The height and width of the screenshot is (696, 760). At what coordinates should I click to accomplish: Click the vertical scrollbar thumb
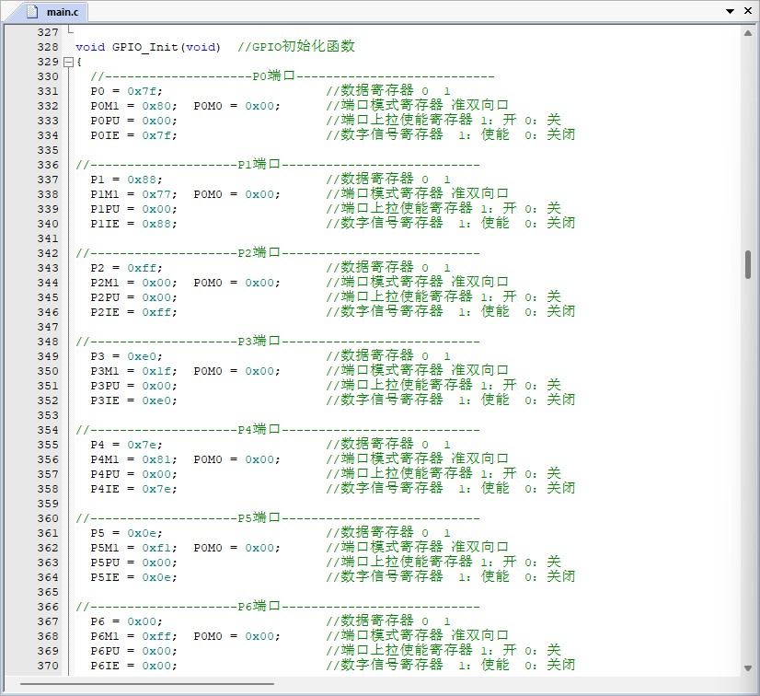click(x=749, y=264)
